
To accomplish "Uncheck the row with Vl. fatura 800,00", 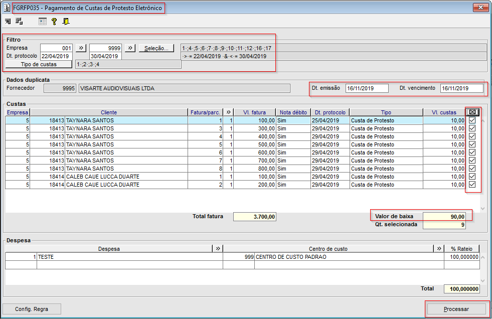I will [472, 169].
